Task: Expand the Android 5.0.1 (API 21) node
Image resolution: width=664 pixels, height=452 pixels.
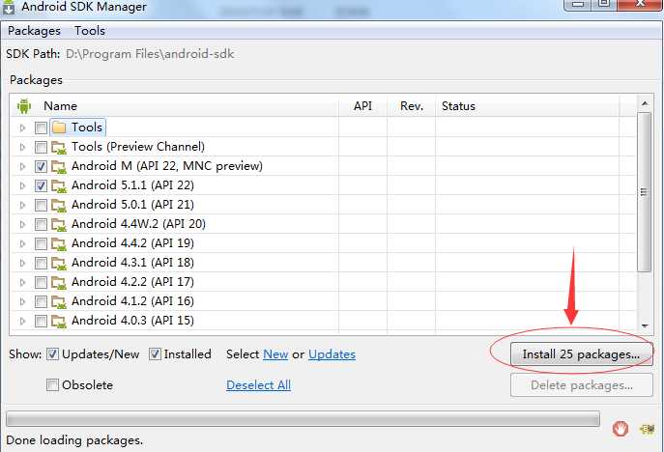Action: [x=22, y=205]
